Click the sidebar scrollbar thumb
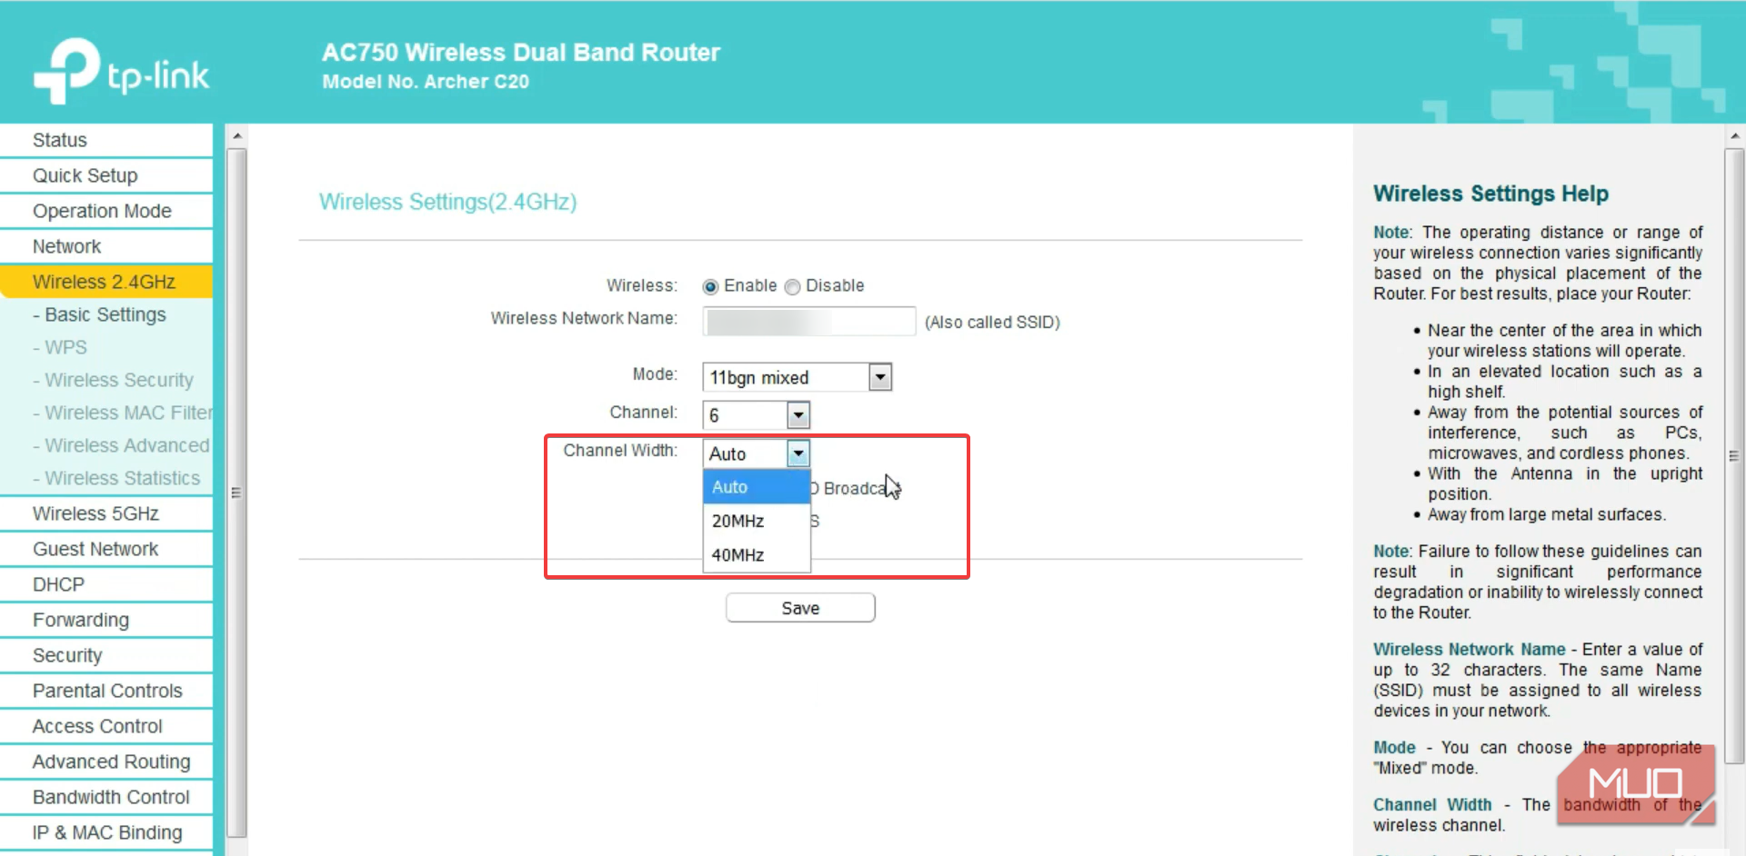Viewport: 1746px width, 856px height. click(x=236, y=493)
